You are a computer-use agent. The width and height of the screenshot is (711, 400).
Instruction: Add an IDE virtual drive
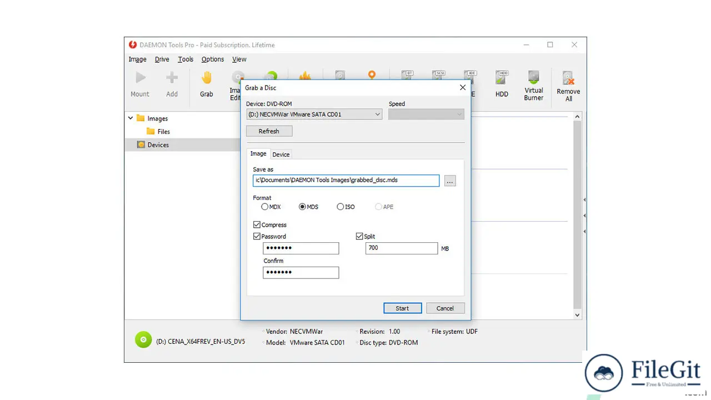[471, 77]
